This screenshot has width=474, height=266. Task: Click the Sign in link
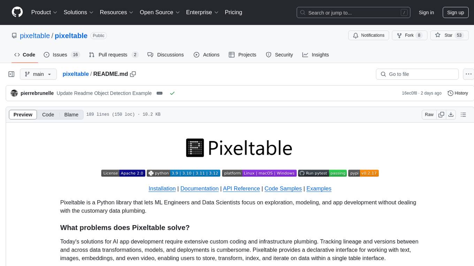pyautogui.click(x=426, y=13)
